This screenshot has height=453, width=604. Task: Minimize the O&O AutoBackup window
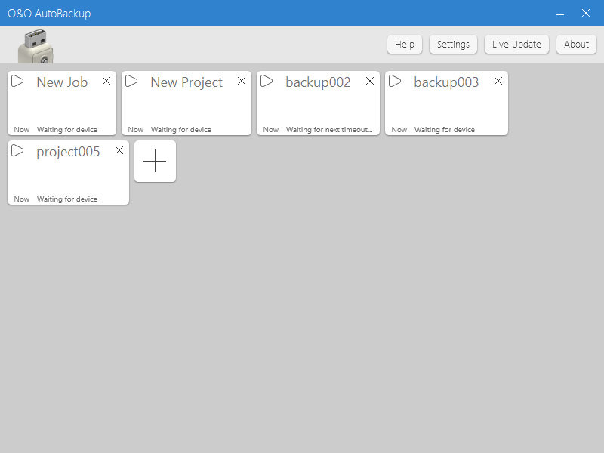pyautogui.click(x=560, y=13)
